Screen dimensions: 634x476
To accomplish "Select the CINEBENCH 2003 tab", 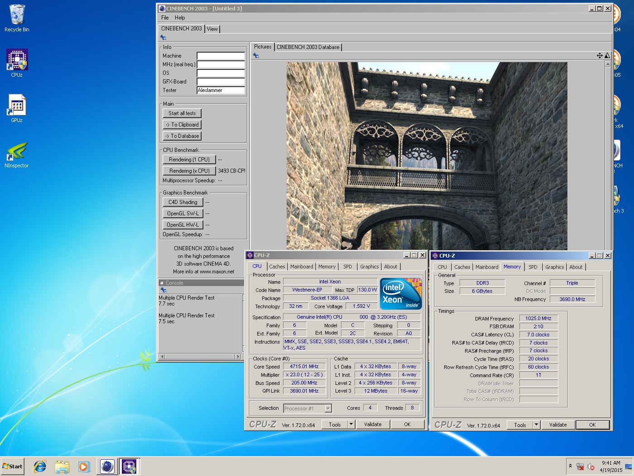I will (x=182, y=29).
